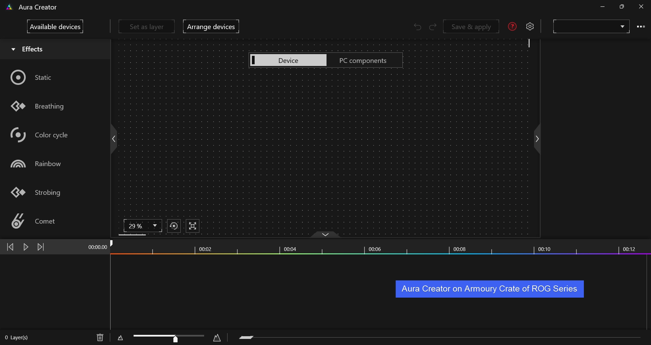The width and height of the screenshot is (651, 345).
Task: Close the Aura Creator window
Action: (x=641, y=7)
